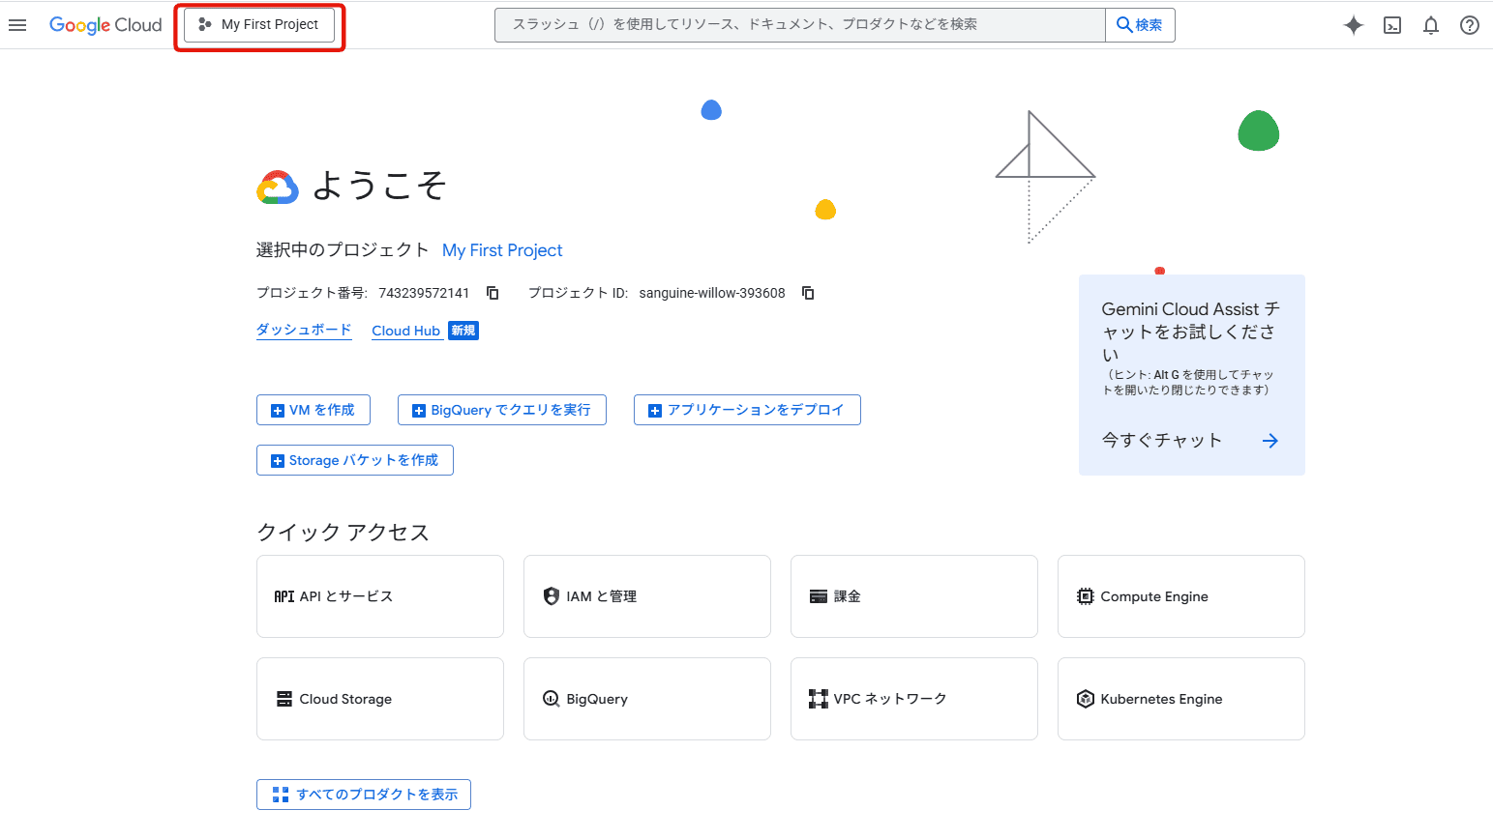Open the notifications bell
1493x839 pixels.
click(1431, 26)
